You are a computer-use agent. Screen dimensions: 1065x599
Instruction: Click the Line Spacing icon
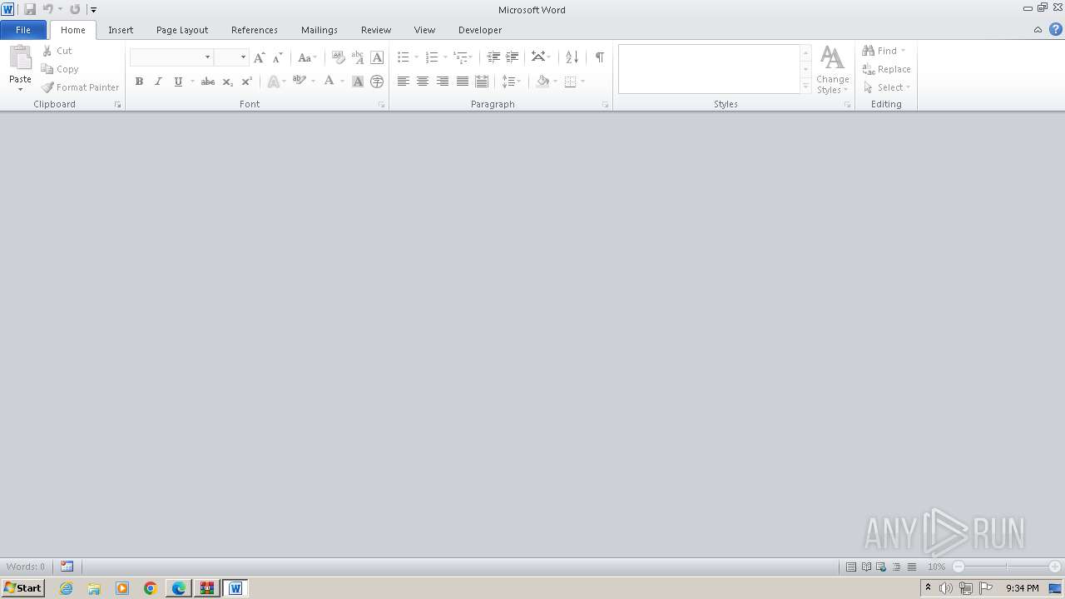(x=508, y=82)
